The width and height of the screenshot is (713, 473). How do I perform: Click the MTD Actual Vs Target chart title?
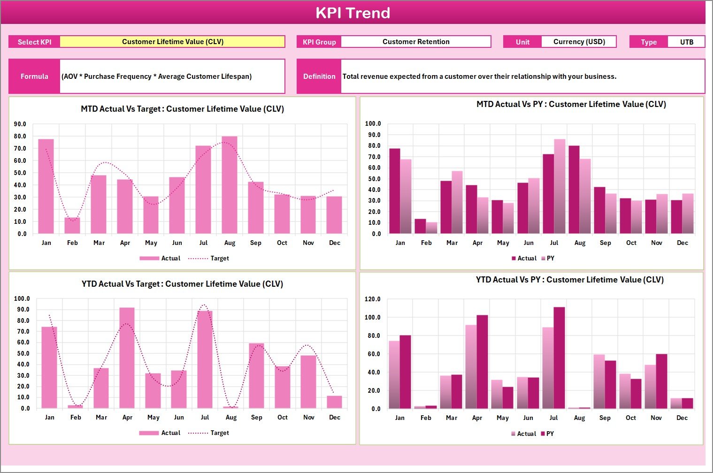pos(182,108)
